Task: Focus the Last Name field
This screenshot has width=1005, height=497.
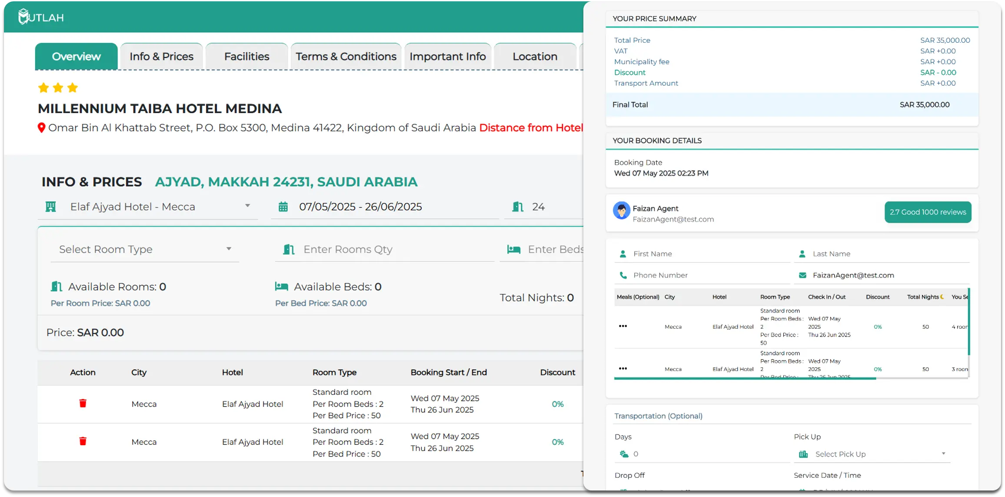Action: coord(882,254)
